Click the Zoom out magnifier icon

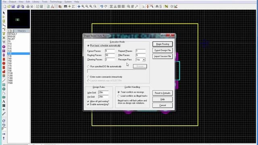pyautogui.click(x=87, y=6)
